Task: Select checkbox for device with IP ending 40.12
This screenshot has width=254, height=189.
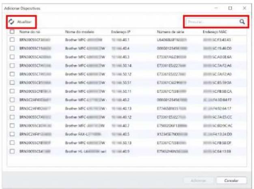Action: click(12, 117)
